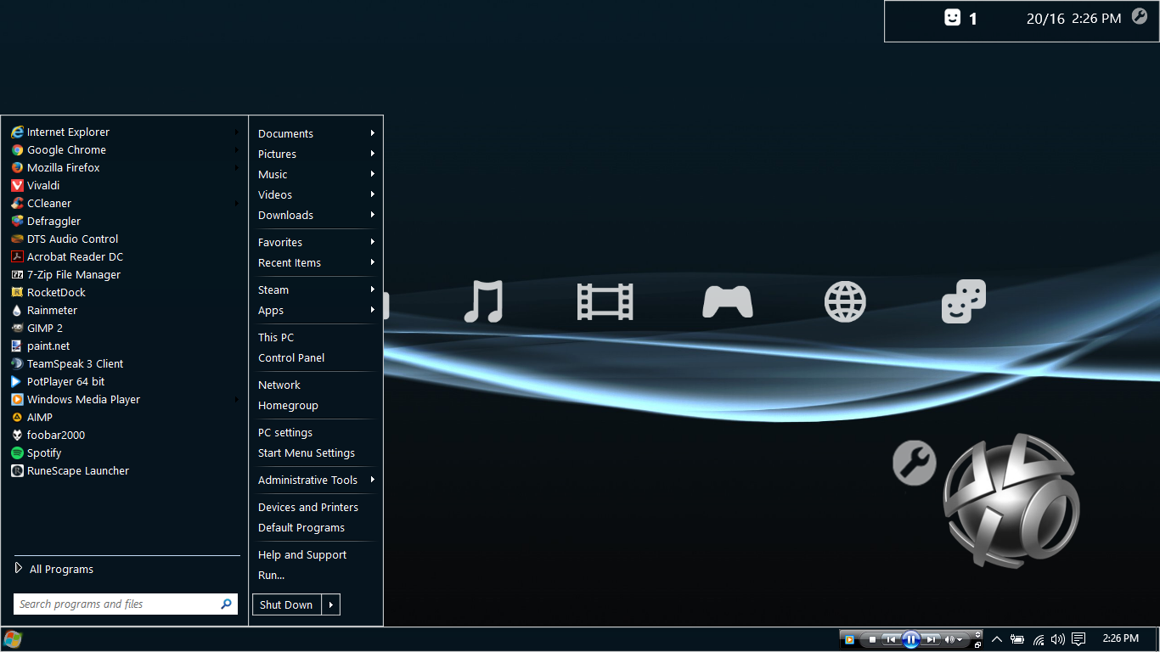The height and width of the screenshot is (652, 1160).
Task: Start RocketDock
Action: [x=124, y=292]
